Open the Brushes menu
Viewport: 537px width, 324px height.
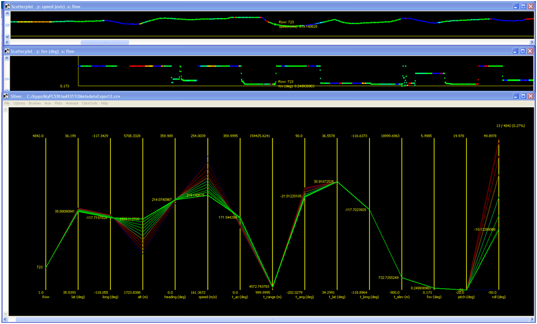[35, 103]
